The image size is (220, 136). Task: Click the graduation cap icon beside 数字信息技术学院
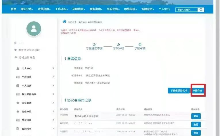click(16, 50)
